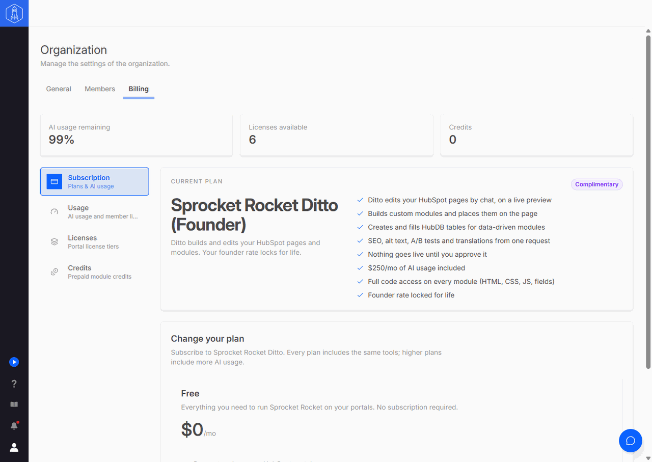Click "Builds custom modules and places them" feature
The image size is (652, 462).
[452, 213]
